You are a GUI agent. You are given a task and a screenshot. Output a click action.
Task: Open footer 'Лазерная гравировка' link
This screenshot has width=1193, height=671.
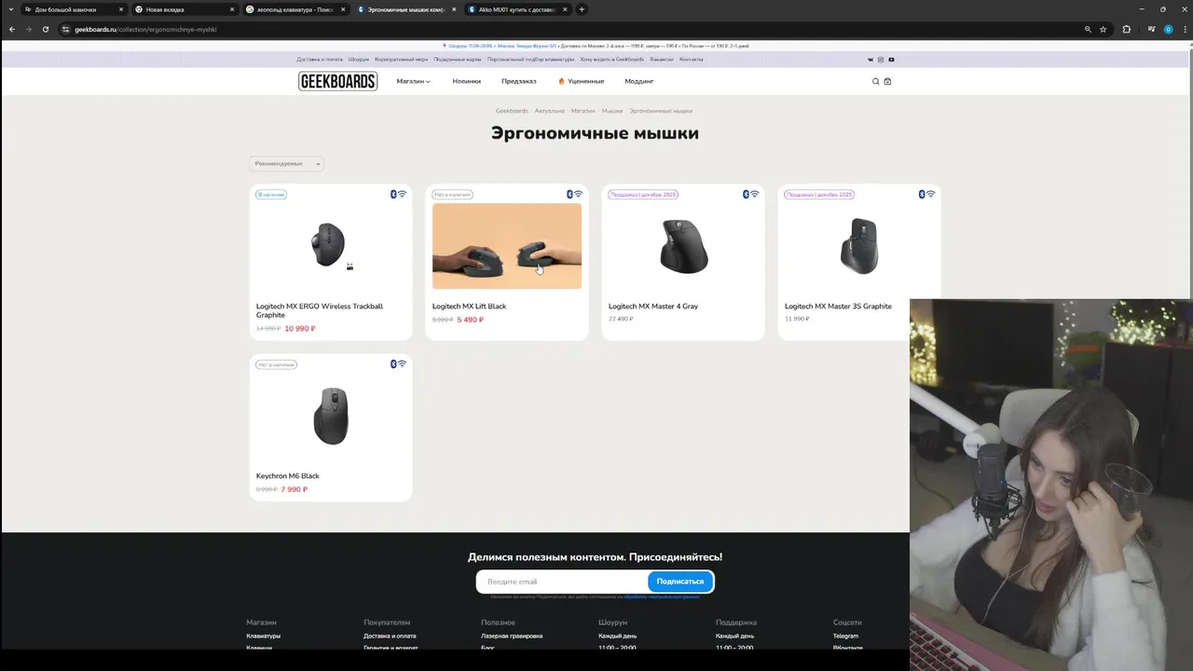coord(512,637)
